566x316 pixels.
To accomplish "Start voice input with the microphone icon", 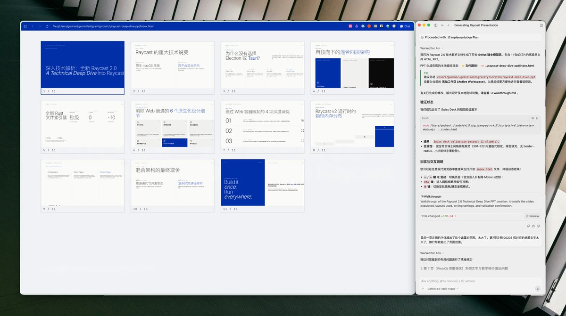I will pos(537,289).
